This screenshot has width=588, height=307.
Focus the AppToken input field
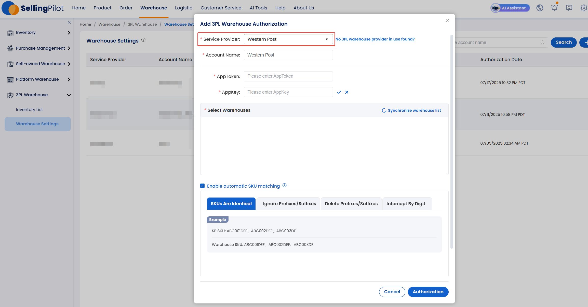(x=288, y=76)
